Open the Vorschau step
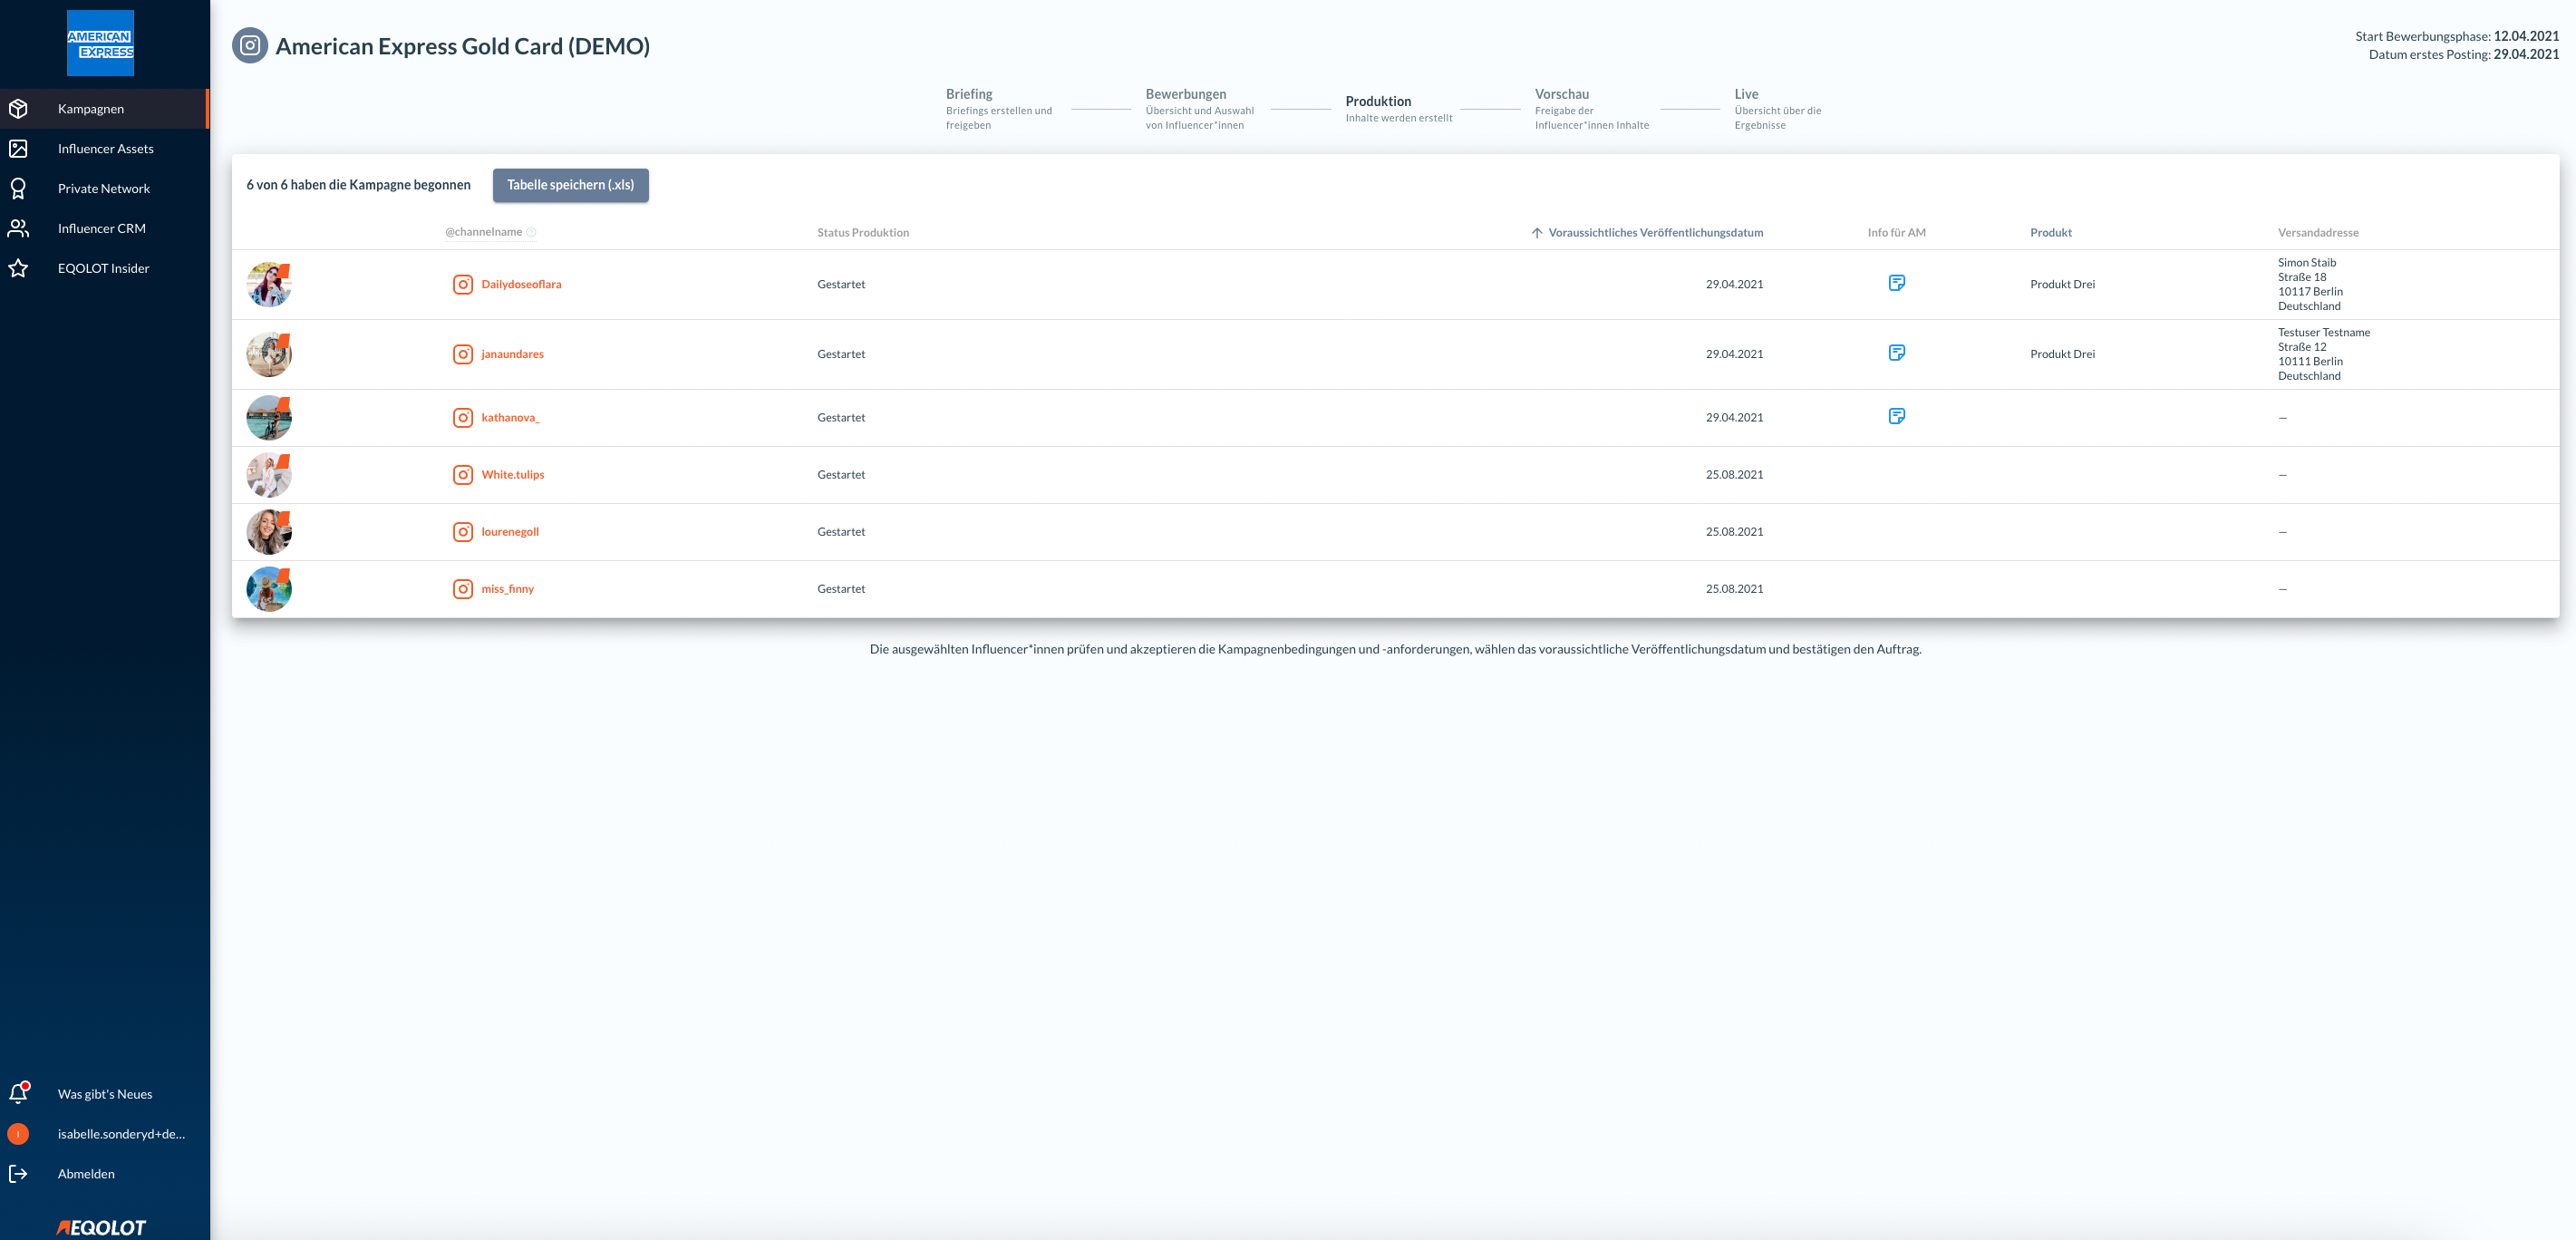Screen dimensions: 2576x1240 point(1561,94)
